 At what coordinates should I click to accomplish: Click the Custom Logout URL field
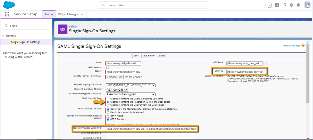pos(151,134)
